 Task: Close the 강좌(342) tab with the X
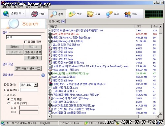(x=63, y=21)
